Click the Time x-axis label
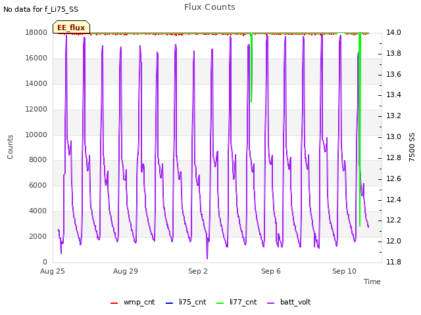Screen dimensions: 421x315 (372, 282)
